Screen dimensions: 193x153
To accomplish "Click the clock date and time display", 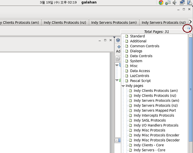I will point(58,2).
